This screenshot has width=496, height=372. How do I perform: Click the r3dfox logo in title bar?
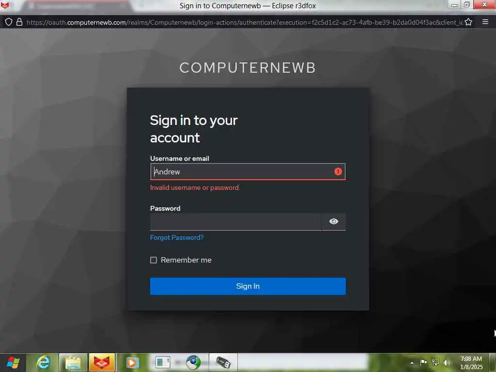[5, 5]
